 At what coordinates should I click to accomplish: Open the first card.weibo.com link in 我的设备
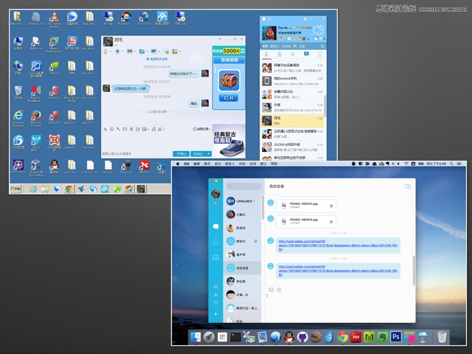tap(338, 245)
